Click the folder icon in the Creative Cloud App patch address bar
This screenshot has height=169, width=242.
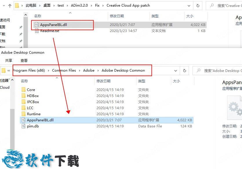17,6
